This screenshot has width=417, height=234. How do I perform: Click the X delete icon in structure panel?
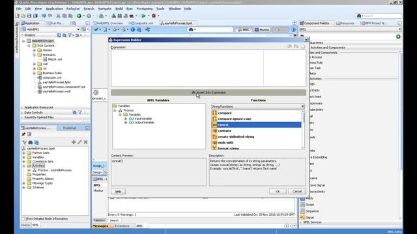pos(85,142)
